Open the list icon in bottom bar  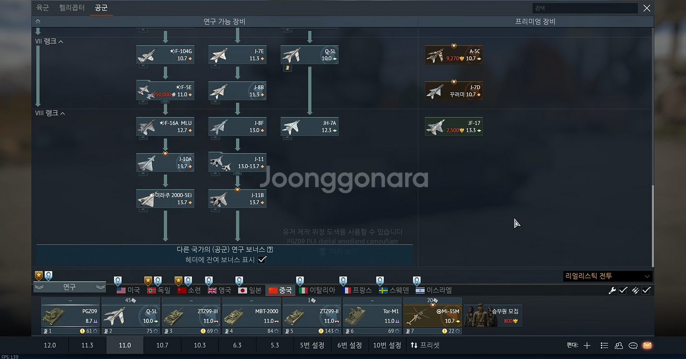coord(604,345)
